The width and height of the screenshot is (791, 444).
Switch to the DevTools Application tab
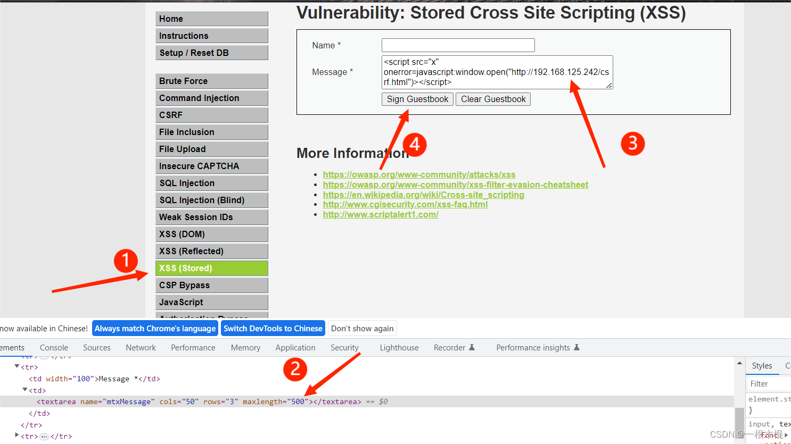point(295,347)
